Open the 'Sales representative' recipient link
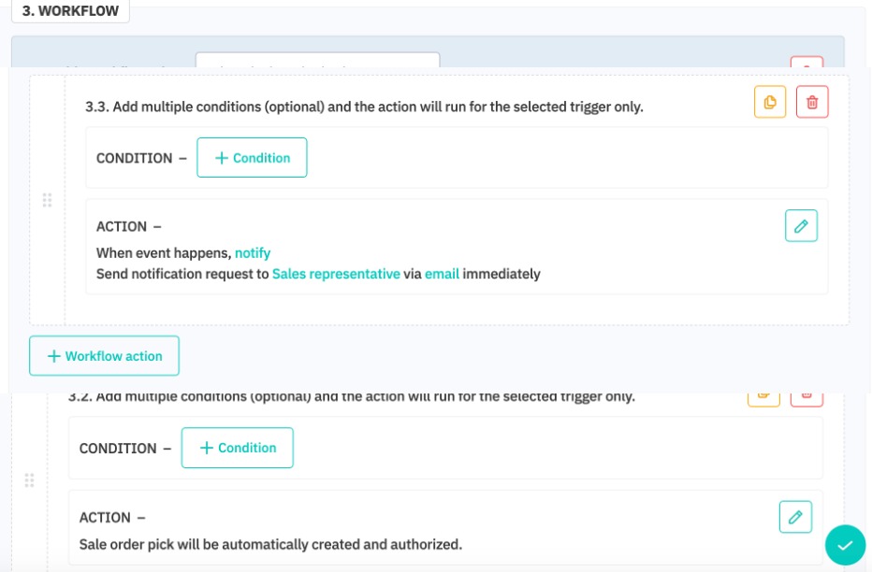Image resolution: width=872 pixels, height=572 pixels. [336, 274]
